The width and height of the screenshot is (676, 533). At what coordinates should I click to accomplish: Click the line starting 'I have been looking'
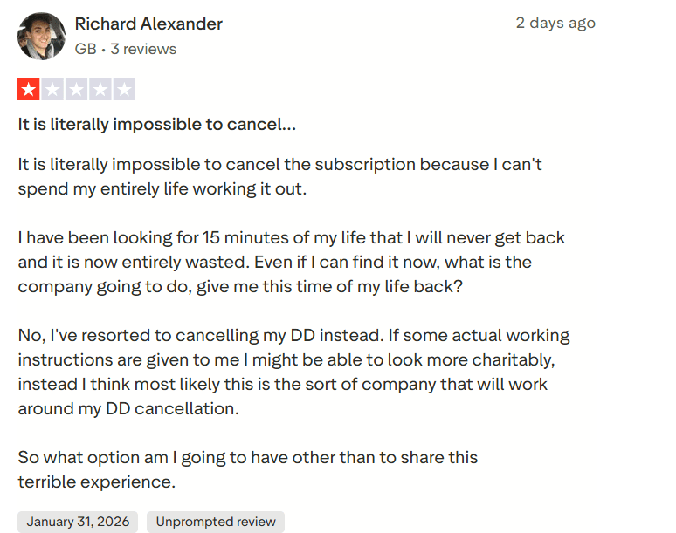point(292,237)
